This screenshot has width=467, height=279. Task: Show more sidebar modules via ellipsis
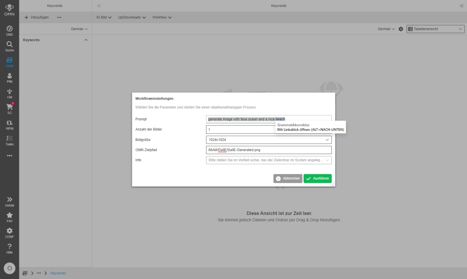pyautogui.click(x=9, y=156)
